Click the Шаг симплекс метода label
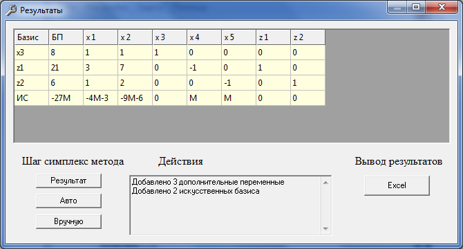Image resolution: width=463 pixels, height=249 pixels. tap(73, 161)
